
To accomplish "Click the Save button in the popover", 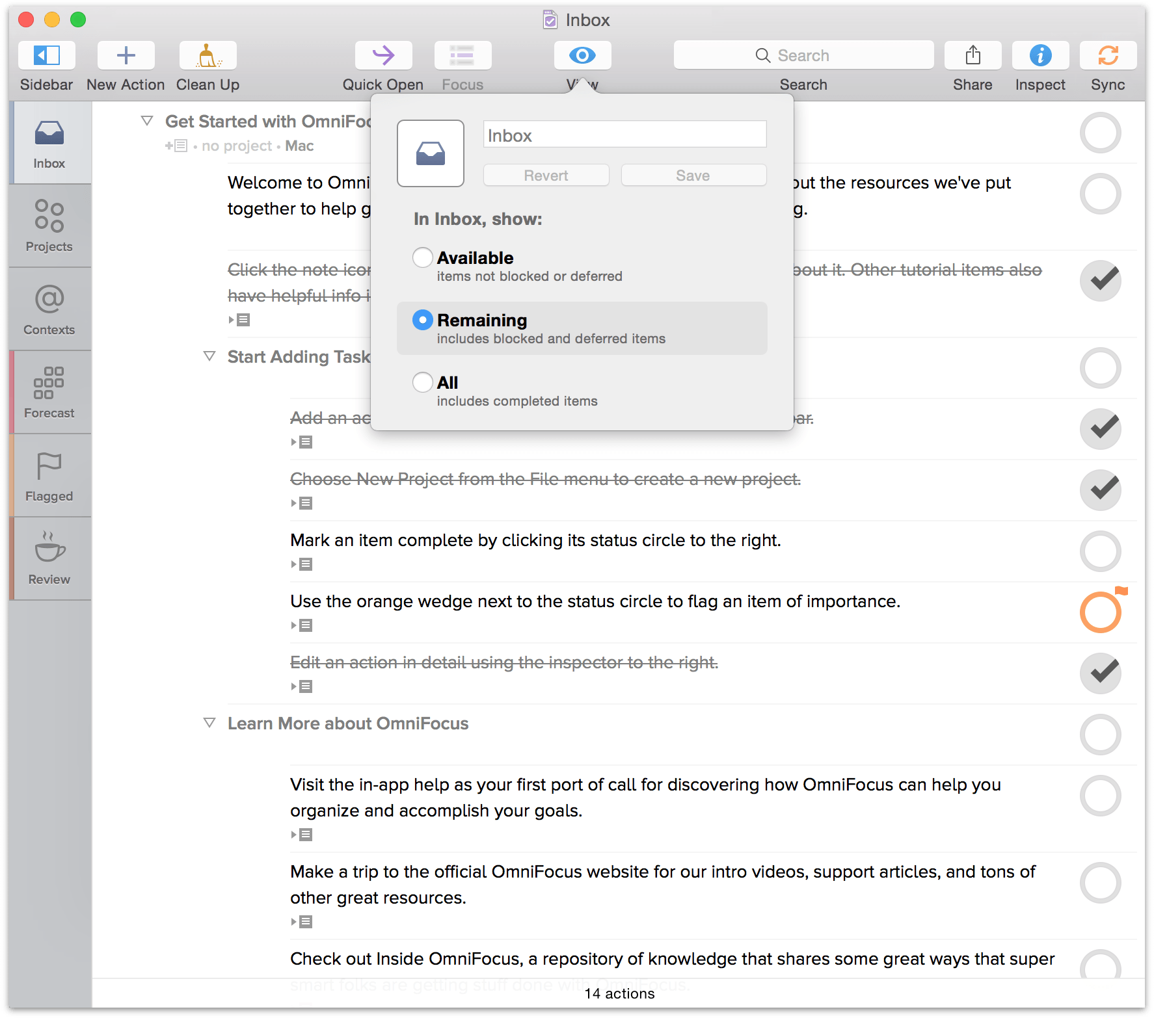I will click(x=692, y=175).
